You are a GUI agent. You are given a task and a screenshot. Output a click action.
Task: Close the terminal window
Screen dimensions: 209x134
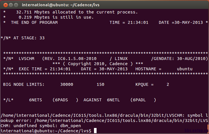click(x=4, y=5)
